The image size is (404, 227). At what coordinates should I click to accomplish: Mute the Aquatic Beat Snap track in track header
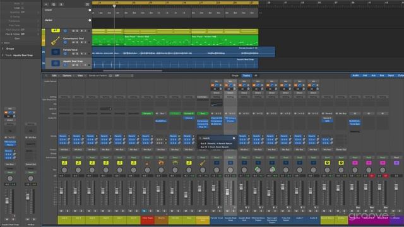(73, 65)
